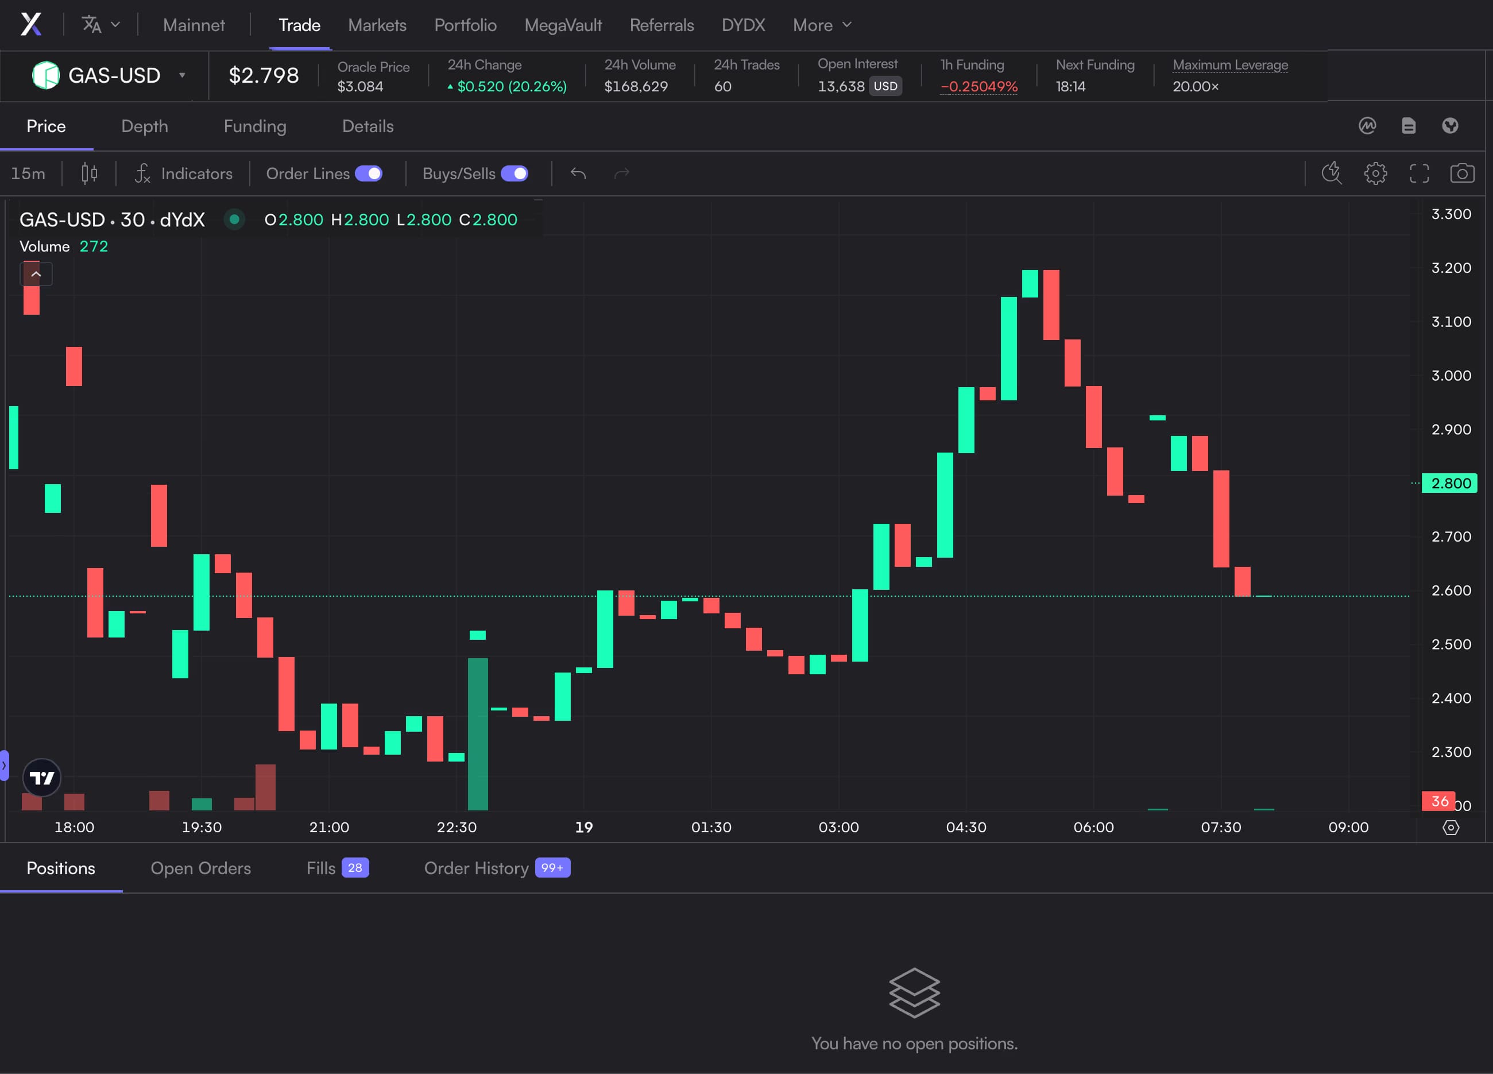Open Referrals page
Viewport: 1493px width, 1074px height.
tap(662, 25)
